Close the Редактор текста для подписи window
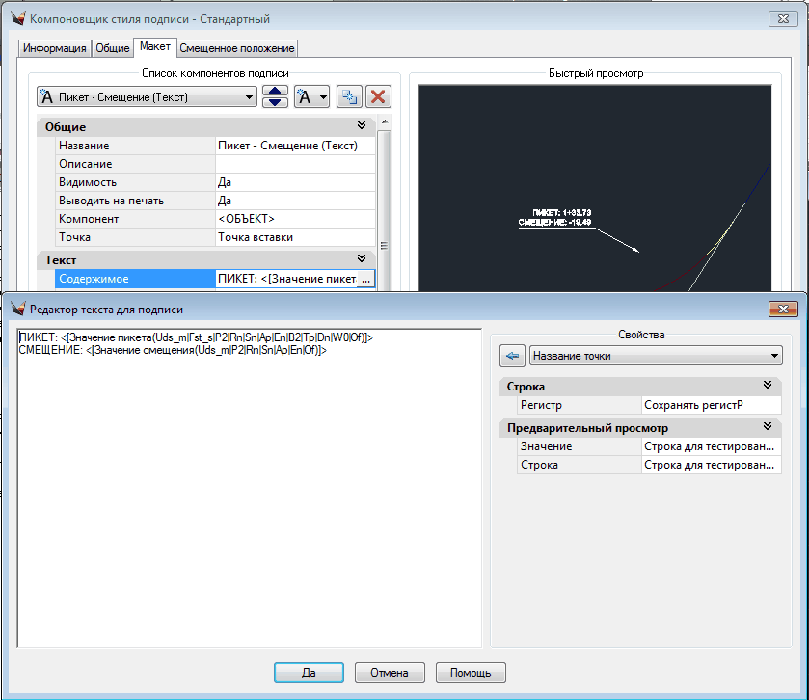The width and height of the screenshot is (809, 700). click(782, 309)
